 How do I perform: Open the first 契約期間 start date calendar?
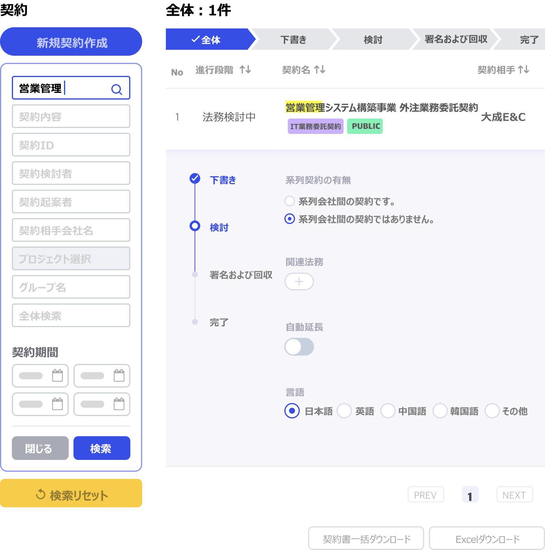pos(58,376)
